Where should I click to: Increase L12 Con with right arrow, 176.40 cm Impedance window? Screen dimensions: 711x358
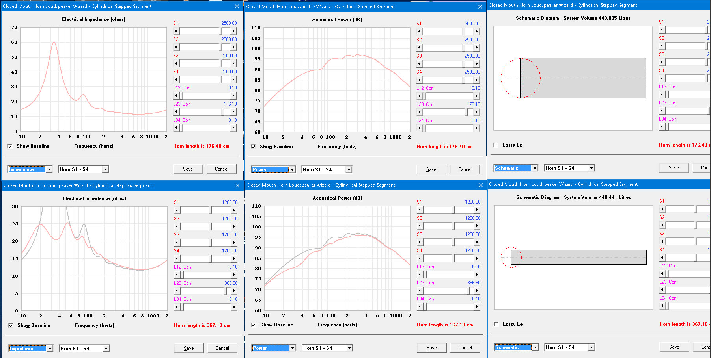point(233,96)
